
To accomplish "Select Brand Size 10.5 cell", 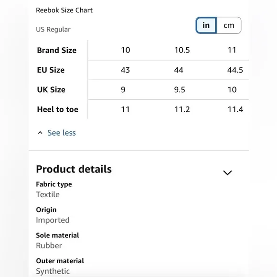I will (x=182, y=50).
